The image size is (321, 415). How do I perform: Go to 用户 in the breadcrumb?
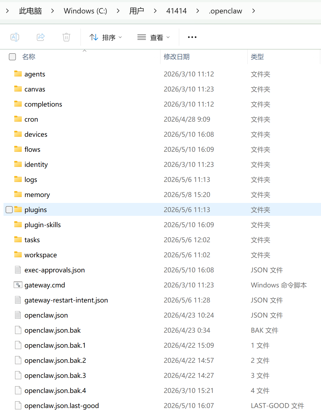(x=137, y=11)
